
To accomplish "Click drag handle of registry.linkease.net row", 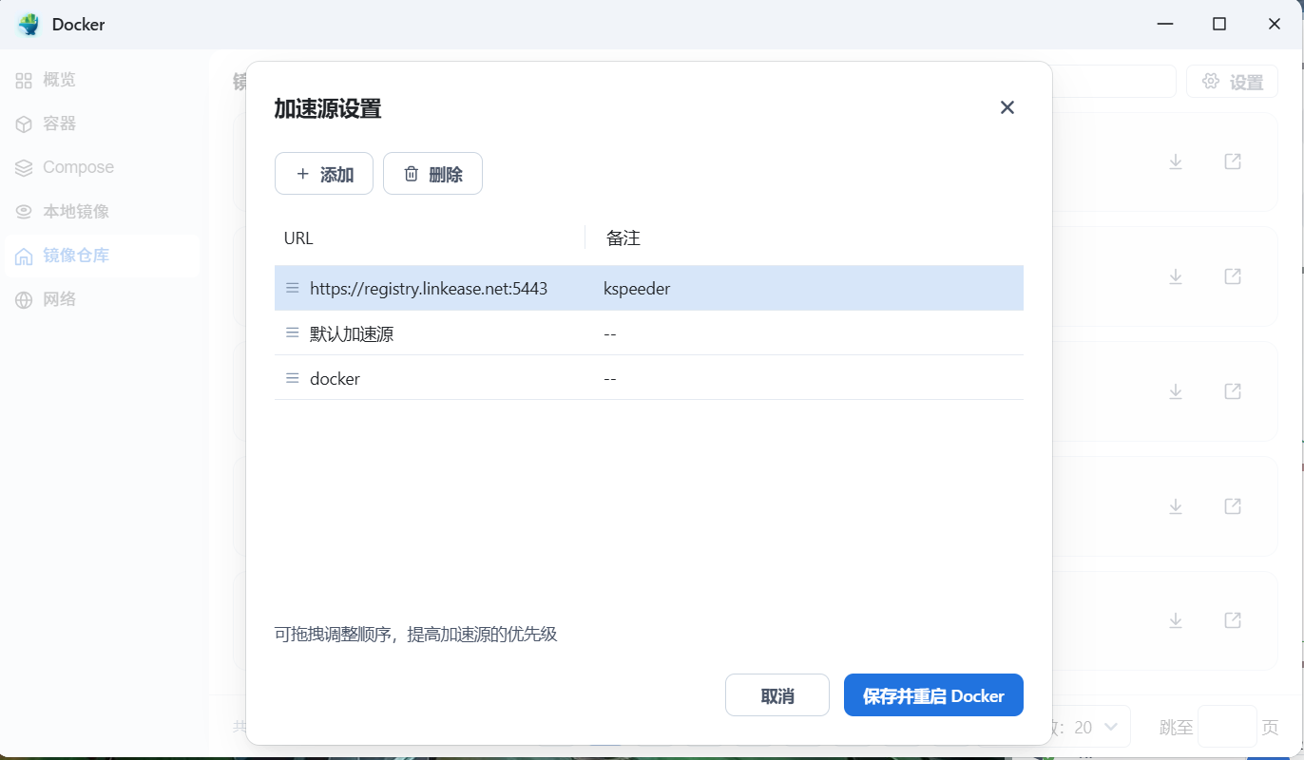I will 293,288.
